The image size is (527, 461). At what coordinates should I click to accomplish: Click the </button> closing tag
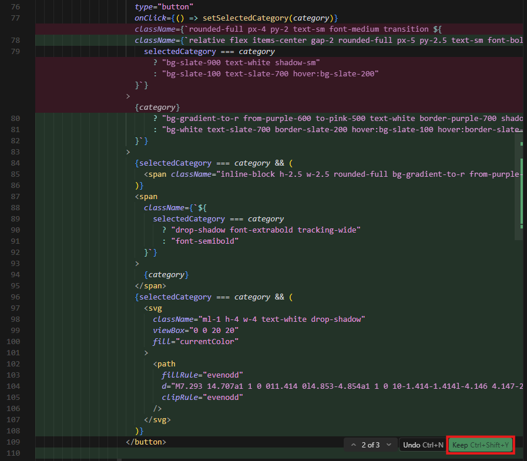[x=146, y=442]
